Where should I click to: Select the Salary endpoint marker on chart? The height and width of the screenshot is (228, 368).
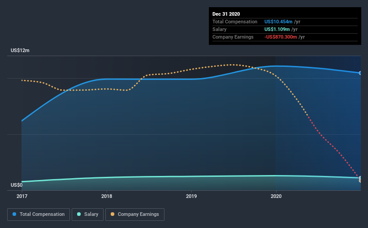[x=360, y=178]
